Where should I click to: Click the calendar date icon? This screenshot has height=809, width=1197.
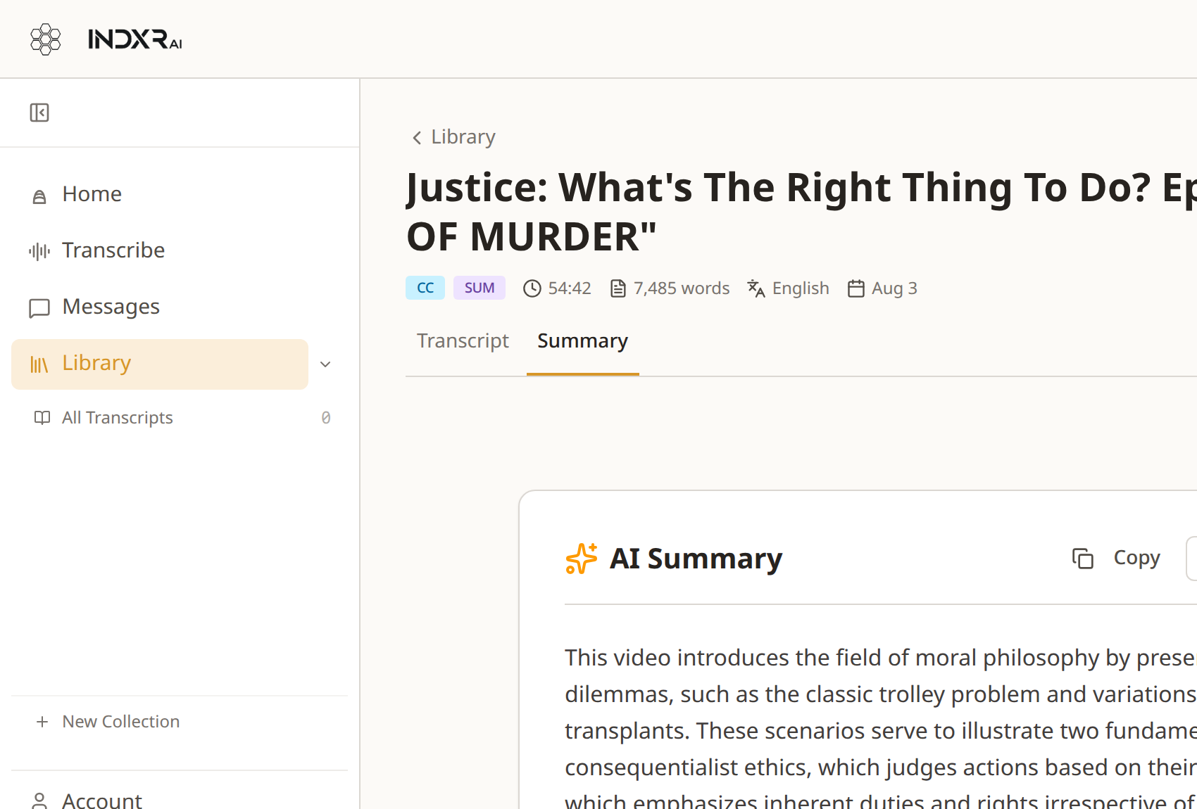coord(856,288)
